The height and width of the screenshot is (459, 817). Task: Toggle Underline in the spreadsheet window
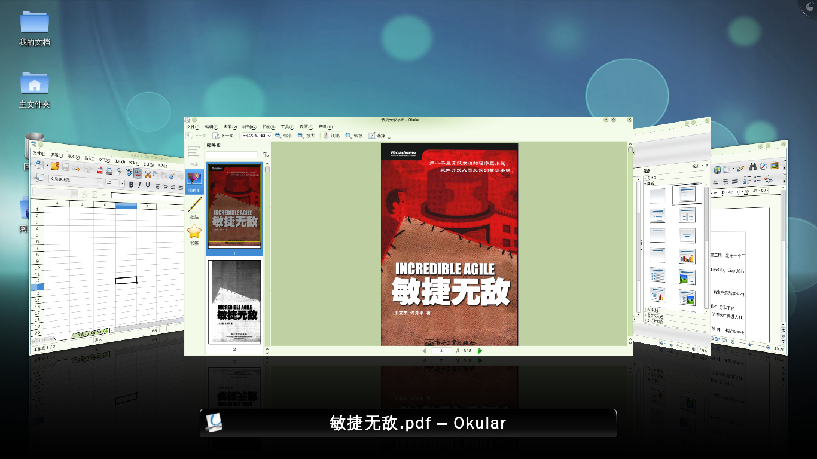click(148, 185)
